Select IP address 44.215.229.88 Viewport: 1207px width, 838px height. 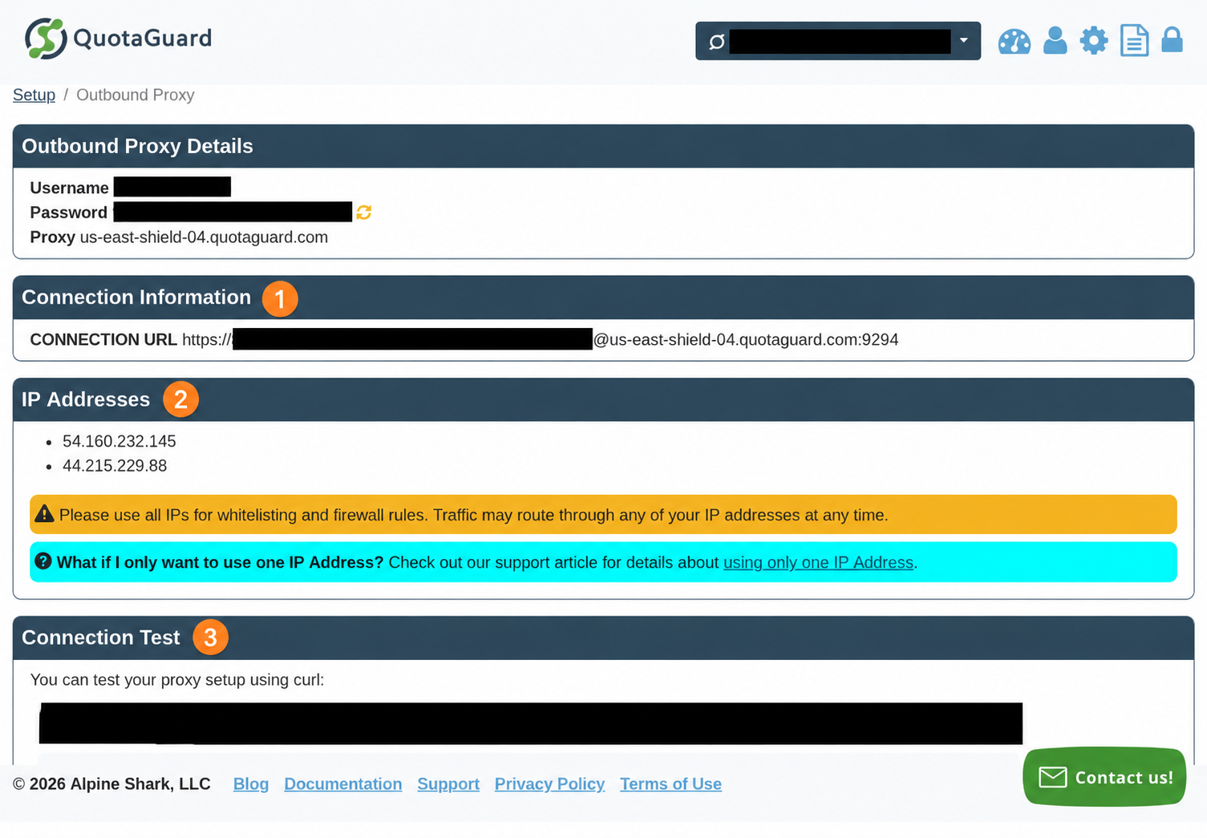point(115,466)
